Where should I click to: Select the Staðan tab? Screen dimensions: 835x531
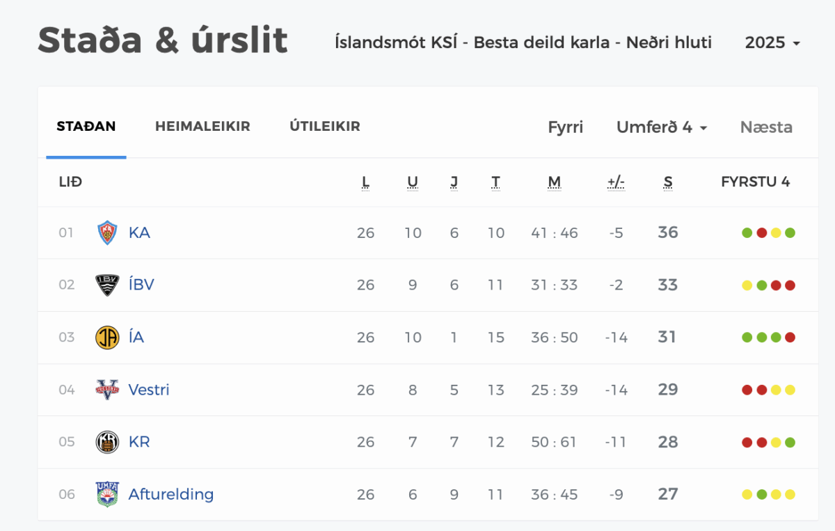tap(86, 127)
